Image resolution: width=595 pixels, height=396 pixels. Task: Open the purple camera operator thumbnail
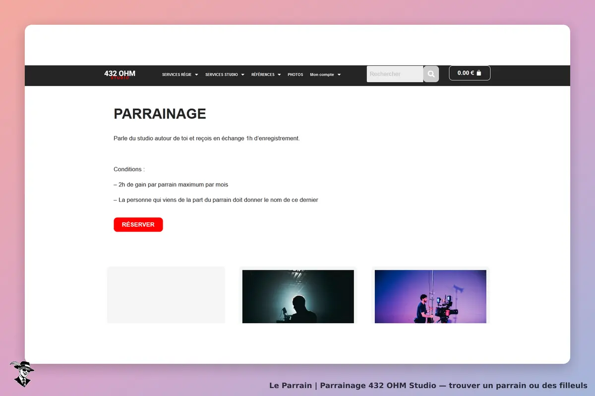[430, 297]
